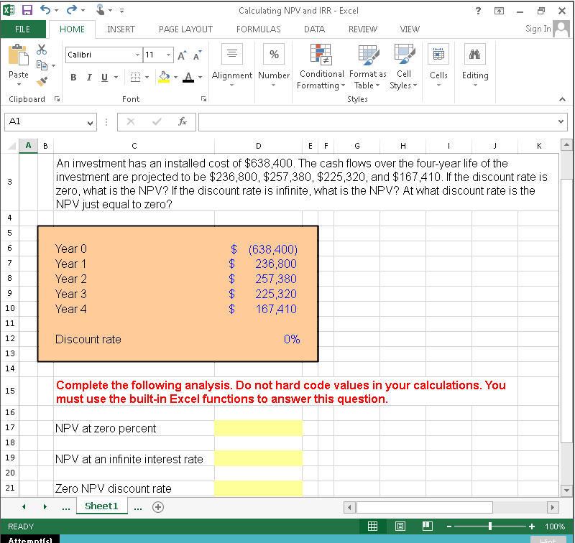This screenshot has height=543, width=575.
Task: Switch to the FORMULAS tab
Action: click(258, 29)
